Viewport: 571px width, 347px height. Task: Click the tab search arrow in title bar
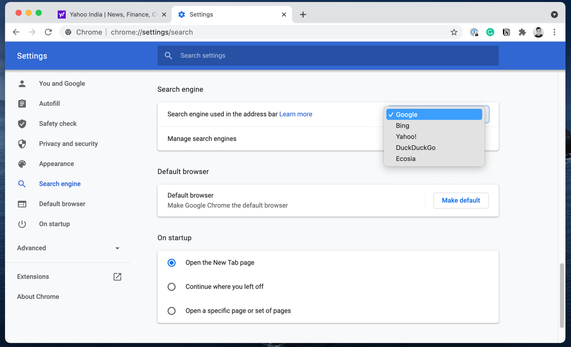click(x=554, y=14)
